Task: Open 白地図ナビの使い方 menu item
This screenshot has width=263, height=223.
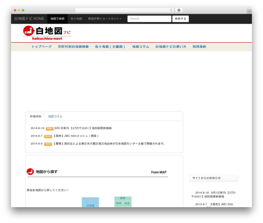Action: click(171, 46)
